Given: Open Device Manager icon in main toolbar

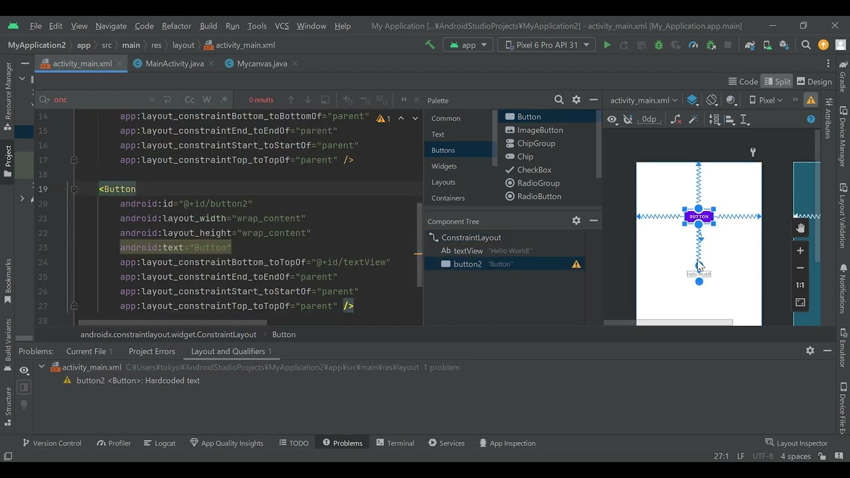Looking at the screenshot, I should tap(767, 45).
